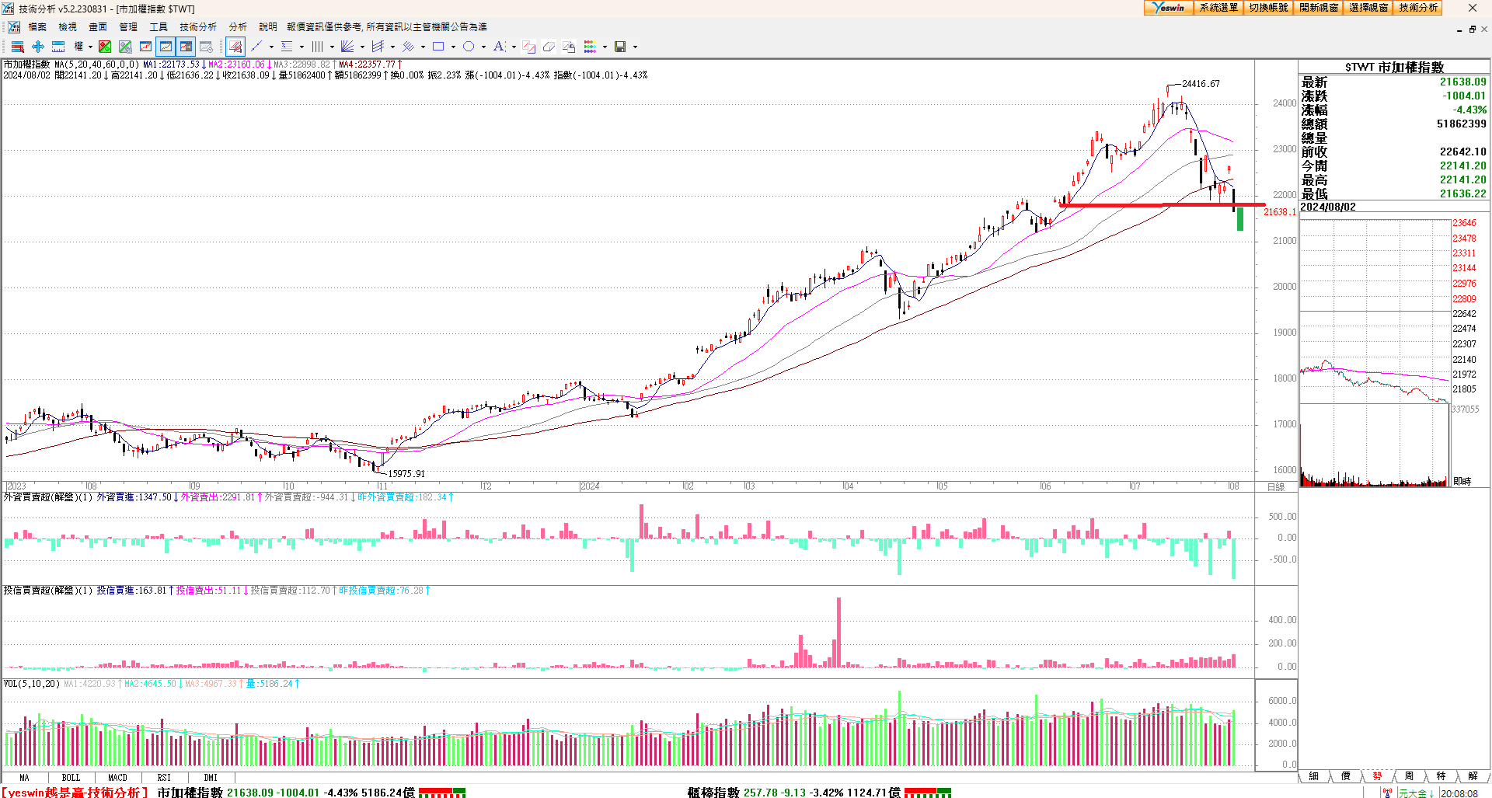Select the crosshair move tool
This screenshot has height=798, width=1492.
[x=37, y=47]
